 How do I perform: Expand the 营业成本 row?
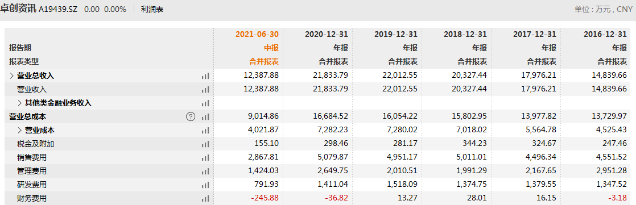click(20, 130)
